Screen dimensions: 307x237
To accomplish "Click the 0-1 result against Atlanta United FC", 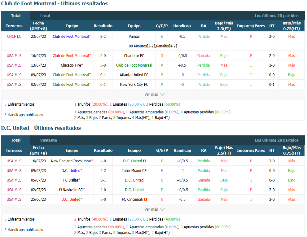I will click(x=103, y=75).
